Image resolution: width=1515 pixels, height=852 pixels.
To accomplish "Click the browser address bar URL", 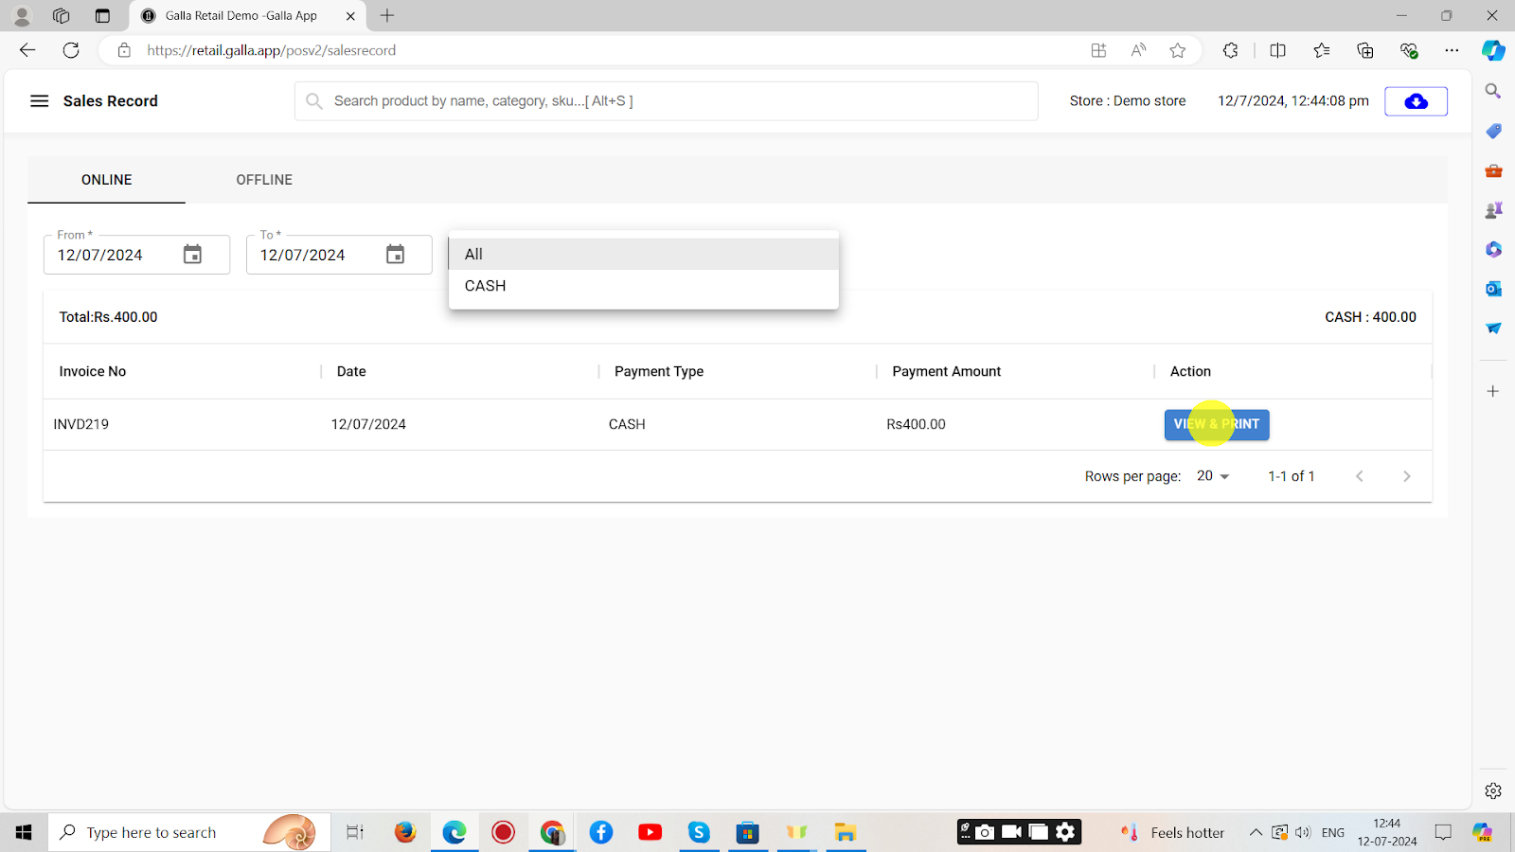I will click(272, 50).
